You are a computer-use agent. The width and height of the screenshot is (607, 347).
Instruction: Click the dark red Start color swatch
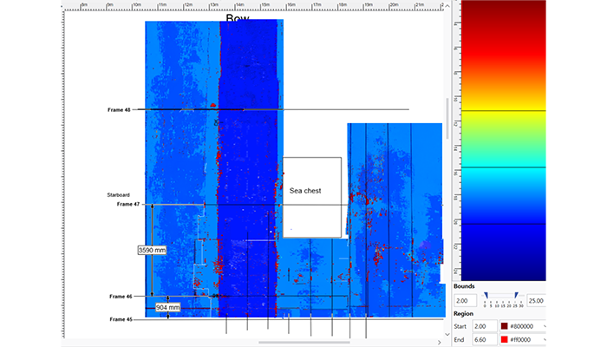(504, 326)
